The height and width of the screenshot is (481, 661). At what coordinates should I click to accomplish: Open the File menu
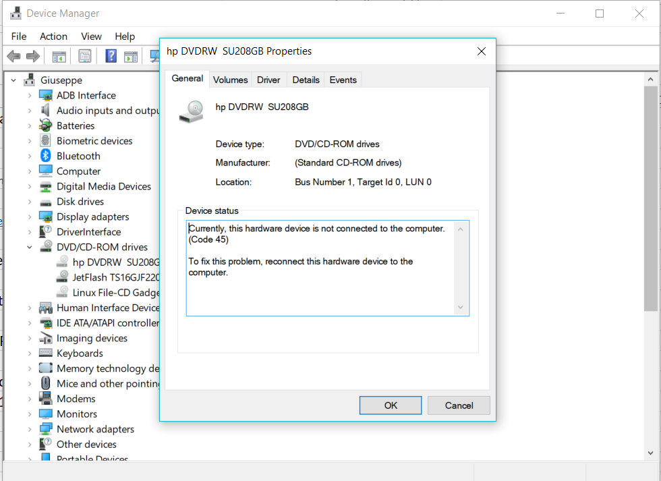coord(19,36)
